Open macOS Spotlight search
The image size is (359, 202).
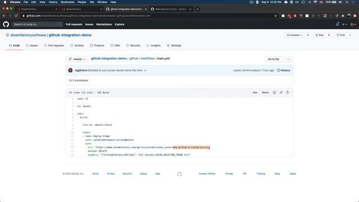(347, 2)
